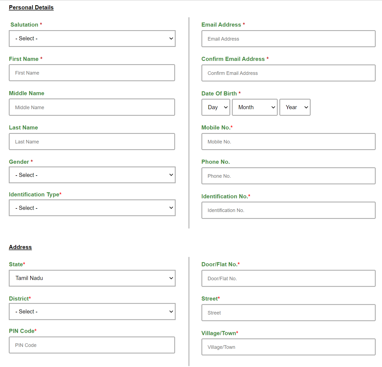Image resolution: width=382 pixels, height=367 pixels.
Task: Click the District label
Action: (x=19, y=299)
